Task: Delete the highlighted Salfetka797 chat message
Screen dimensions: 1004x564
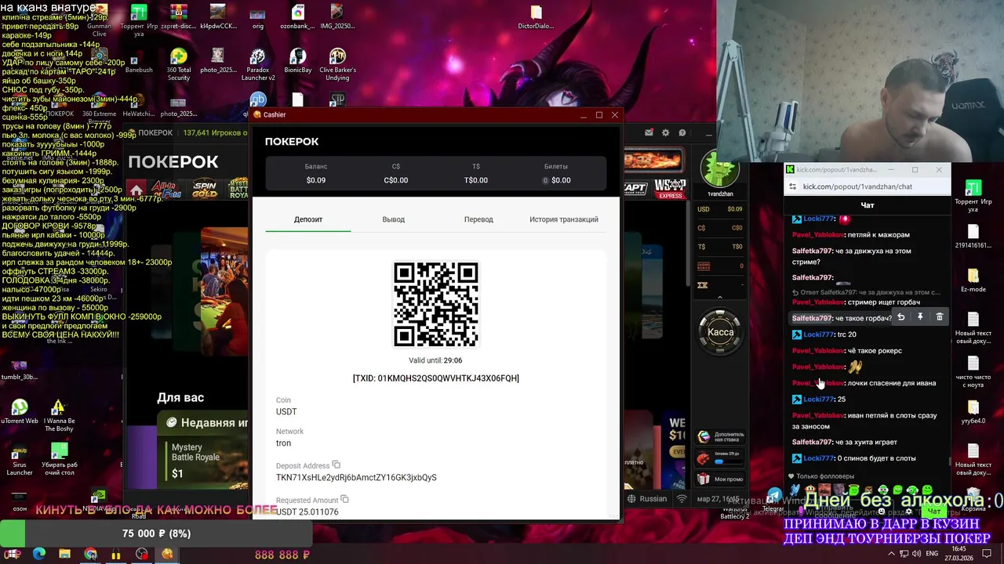Action: click(940, 317)
